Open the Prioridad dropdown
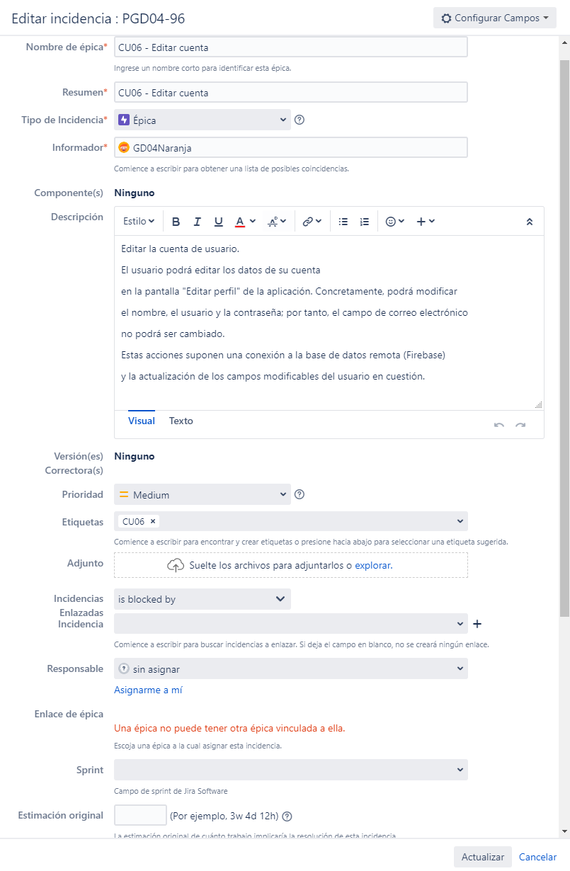570x871 pixels. click(x=202, y=494)
